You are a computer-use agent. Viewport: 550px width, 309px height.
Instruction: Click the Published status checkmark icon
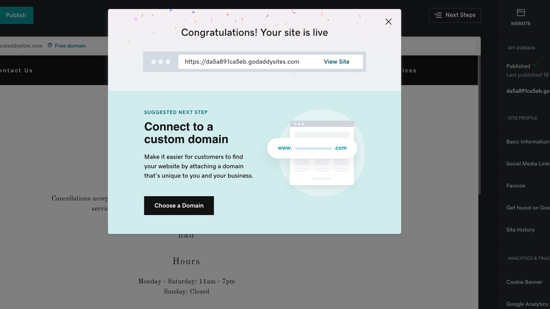535,65
